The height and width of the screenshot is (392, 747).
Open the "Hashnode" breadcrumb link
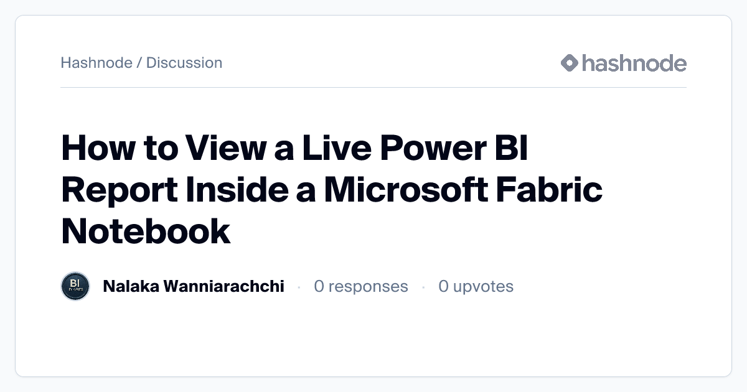96,63
